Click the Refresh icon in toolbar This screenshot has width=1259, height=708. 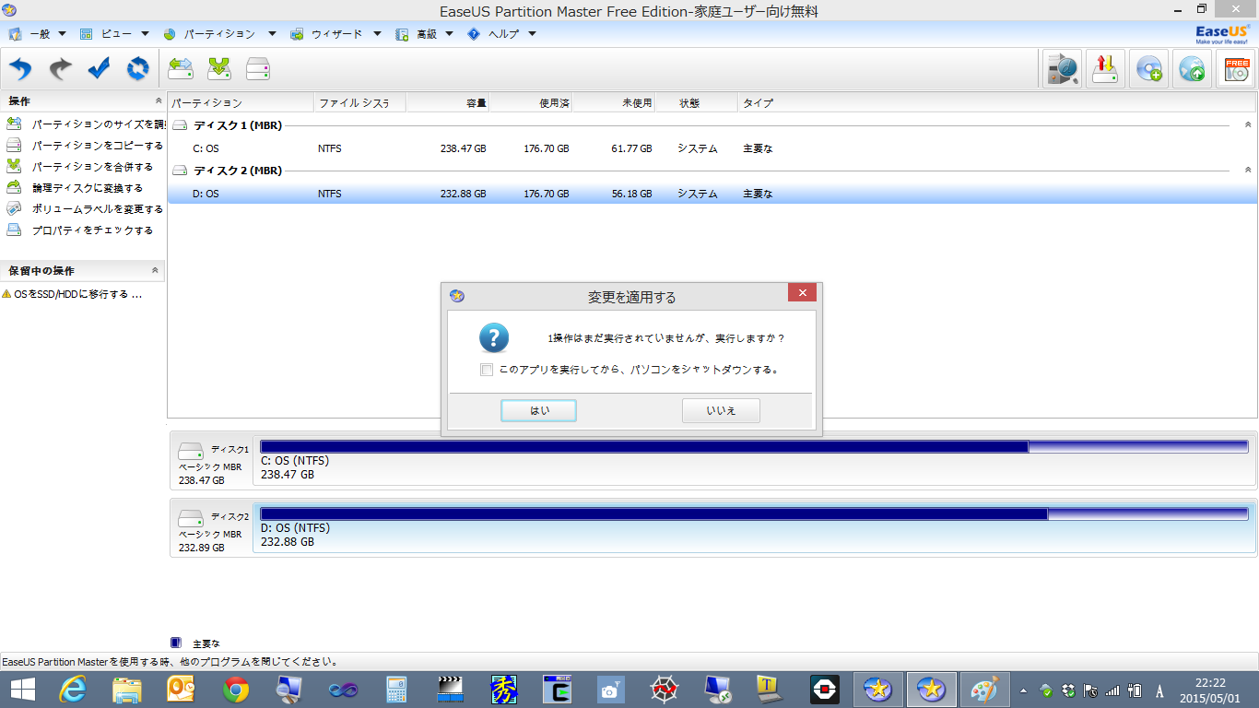(137, 68)
